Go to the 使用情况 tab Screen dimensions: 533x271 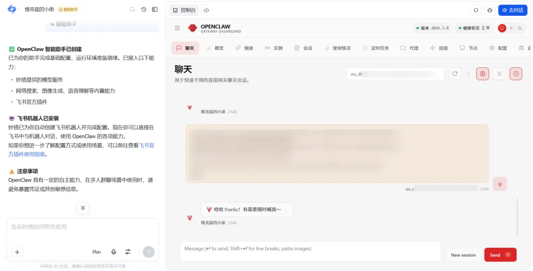(x=337, y=48)
